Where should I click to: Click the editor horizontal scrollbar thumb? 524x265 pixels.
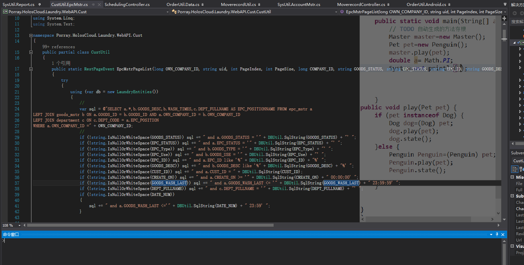[x=150, y=225]
